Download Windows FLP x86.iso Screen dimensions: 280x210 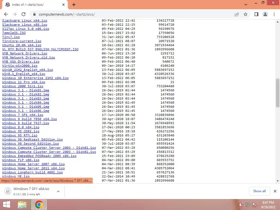click(21, 160)
